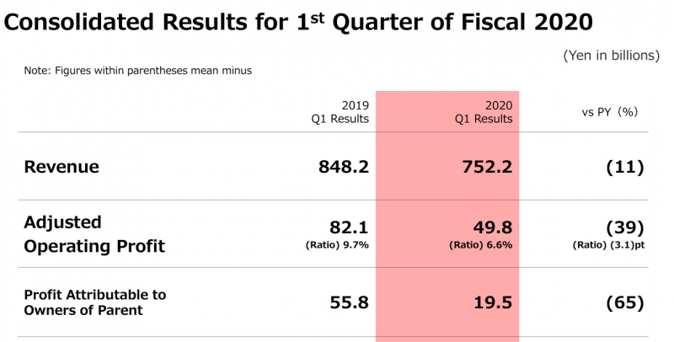Click the operating profit change value (39)
The image size is (674, 342).
[625, 227]
